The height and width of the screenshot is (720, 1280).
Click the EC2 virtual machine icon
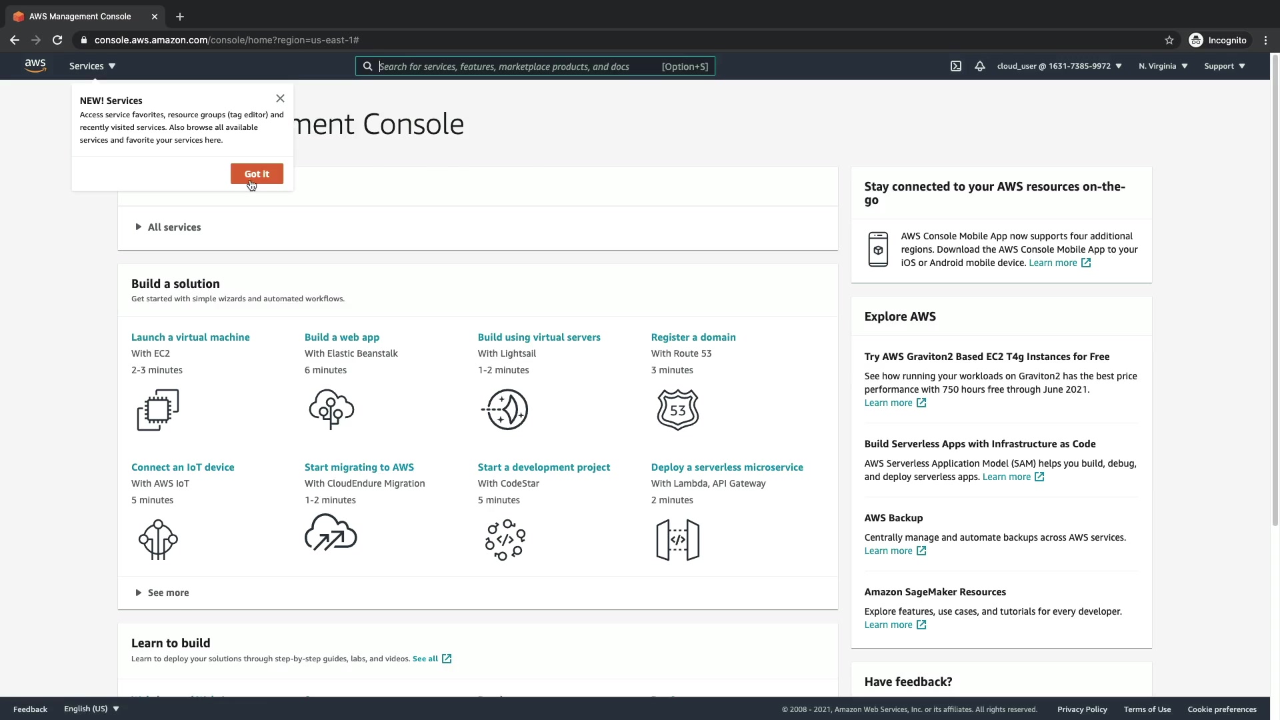click(158, 409)
